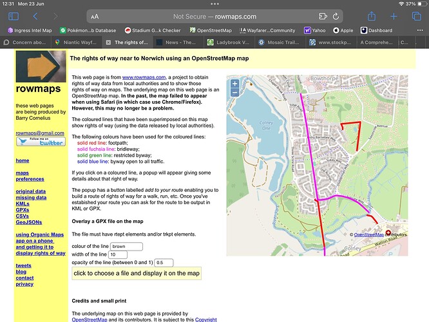Open the using Organic Maps app link
Viewport: 429px width, 322px height.
tap(41, 244)
